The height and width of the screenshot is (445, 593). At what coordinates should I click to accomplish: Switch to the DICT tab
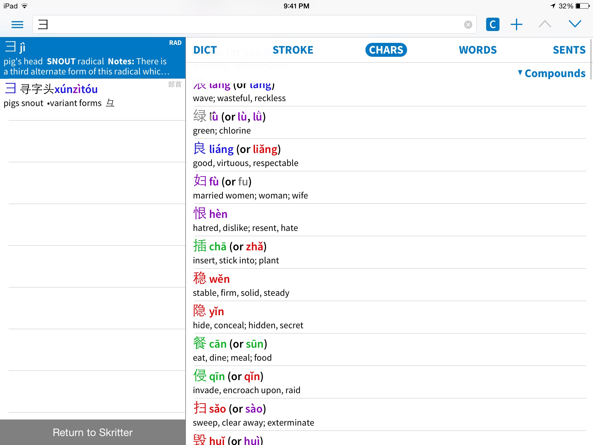[205, 50]
